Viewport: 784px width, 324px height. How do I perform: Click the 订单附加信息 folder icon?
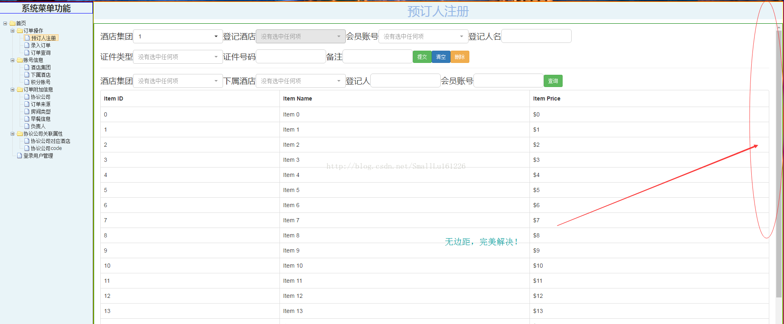(x=20, y=89)
